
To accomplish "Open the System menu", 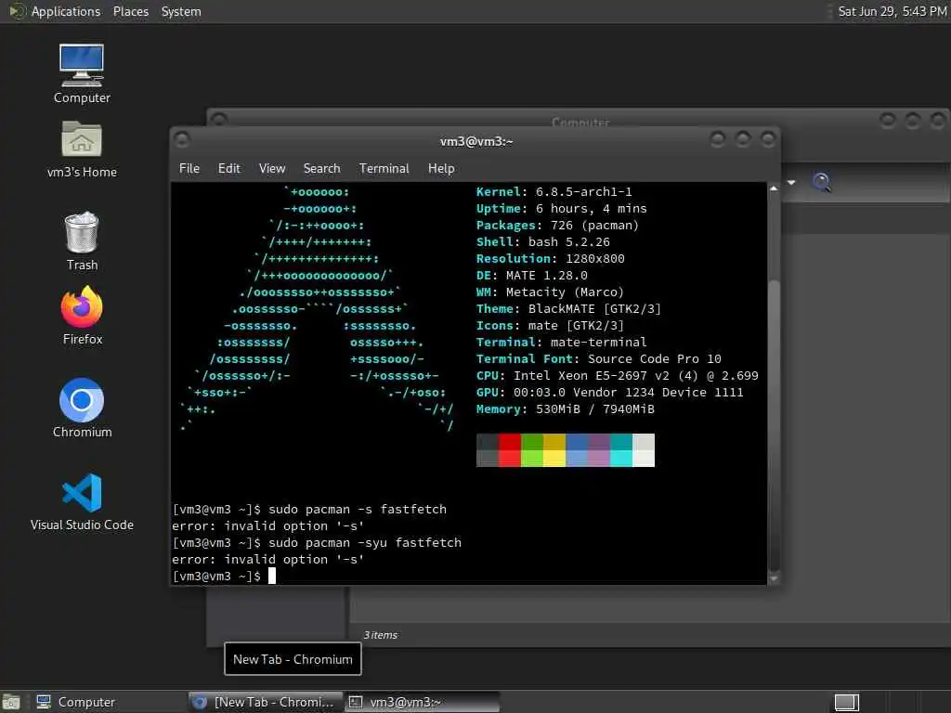I will click(x=181, y=11).
